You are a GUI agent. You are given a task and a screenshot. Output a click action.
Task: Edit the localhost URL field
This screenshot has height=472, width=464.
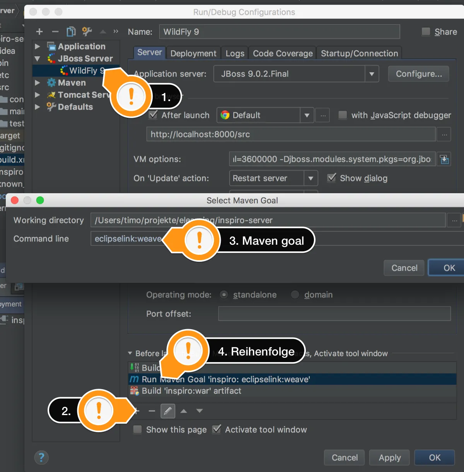coord(291,134)
